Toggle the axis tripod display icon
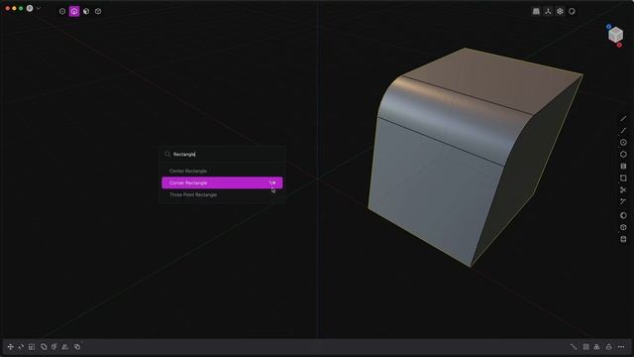Screen dimensions: 634x357 tap(548, 11)
